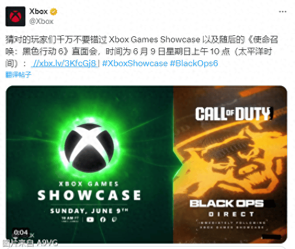The image size is (295, 249).
Task: Click the Xbox profile avatar
Action: (x=15, y=16)
